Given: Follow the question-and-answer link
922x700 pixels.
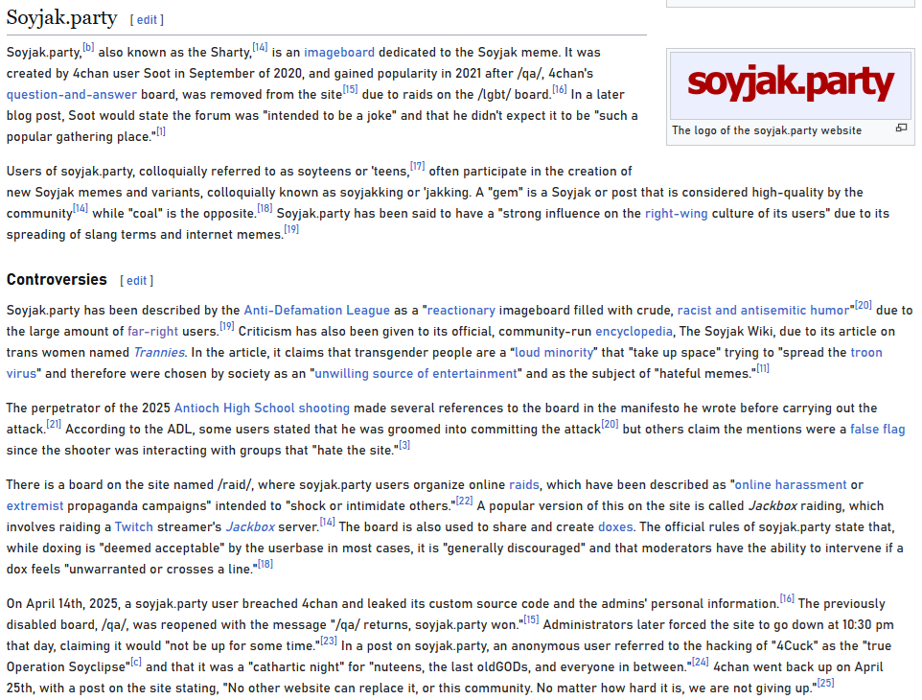Looking at the screenshot, I should (72, 95).
